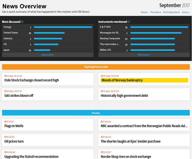Viewport: 192px width, 159px height.
Task: Click the 11:51:10 timestamp
Action: coord(10,122)
